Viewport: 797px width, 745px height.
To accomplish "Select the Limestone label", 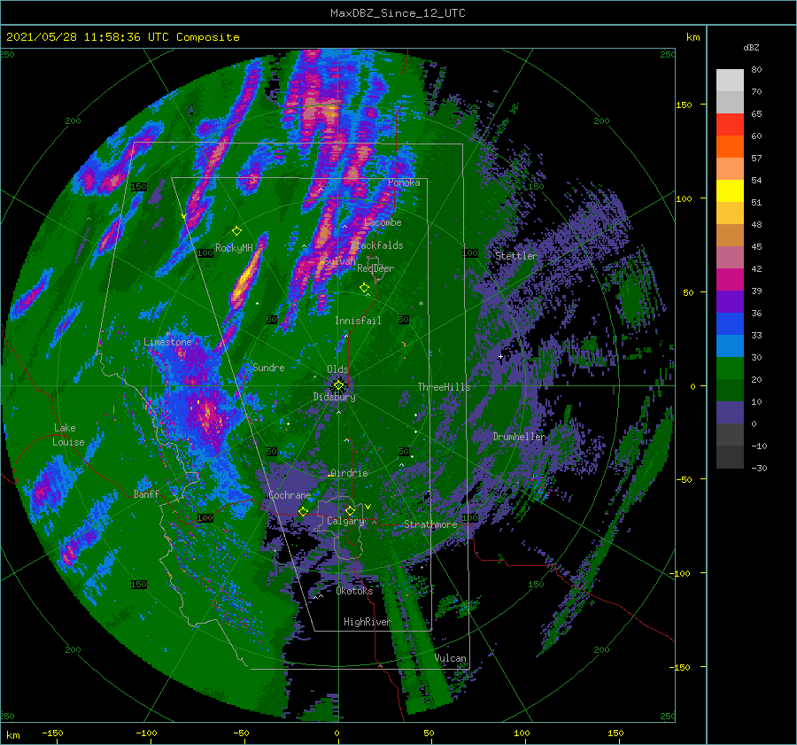I will pos(167,342).
